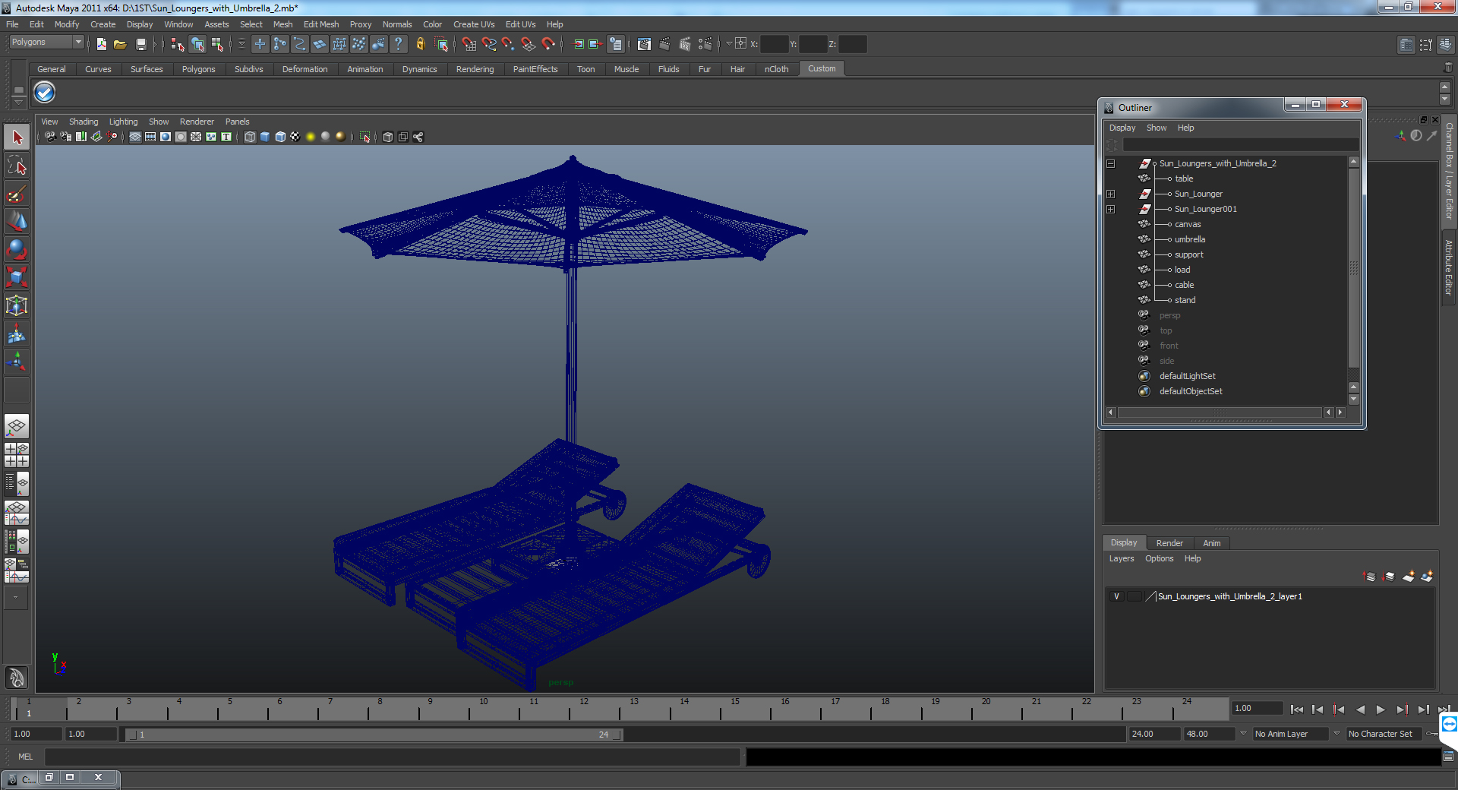This screenshot has width=1458, height=790.
Task: Open a scene with folder icon
Action: [x=120, y=44]
